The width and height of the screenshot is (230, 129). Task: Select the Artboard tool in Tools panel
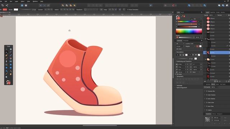[x=10, y=49]
